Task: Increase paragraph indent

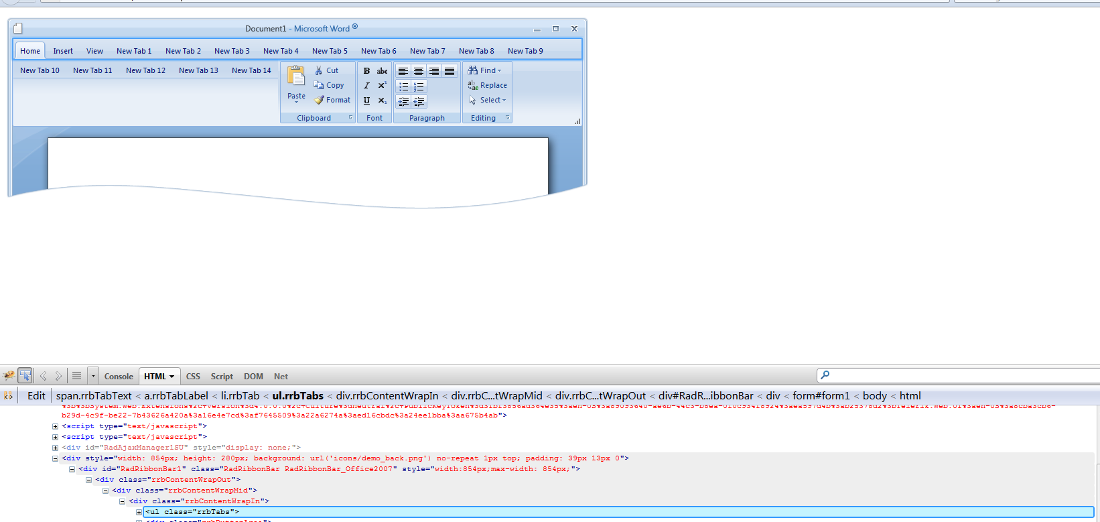Action: [419, 102]
